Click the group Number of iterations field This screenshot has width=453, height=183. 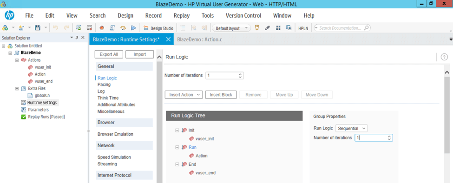click(374, 137)
